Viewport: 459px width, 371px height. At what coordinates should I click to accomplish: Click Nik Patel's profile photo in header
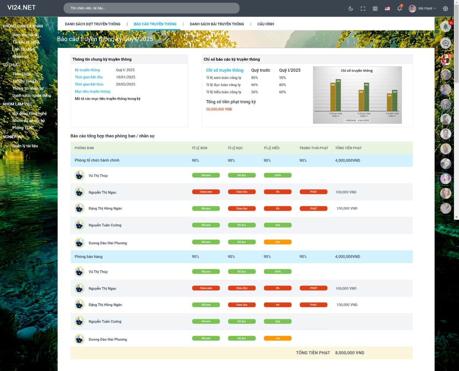tap(412, 9)
